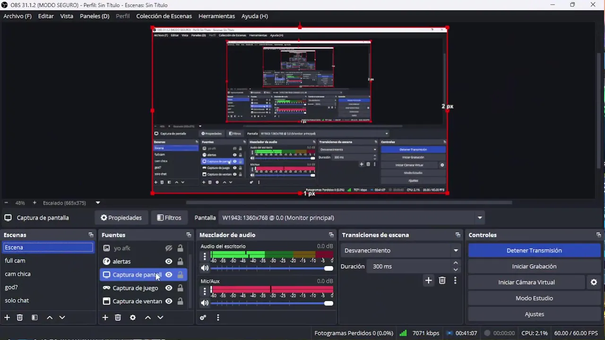This screenshot has width=605, height=340.
Task: Open Archivo menu
Action: tap(17, 16)
